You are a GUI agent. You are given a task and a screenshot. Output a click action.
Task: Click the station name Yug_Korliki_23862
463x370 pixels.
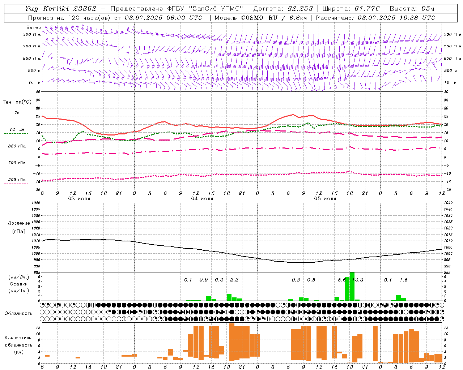61,9
